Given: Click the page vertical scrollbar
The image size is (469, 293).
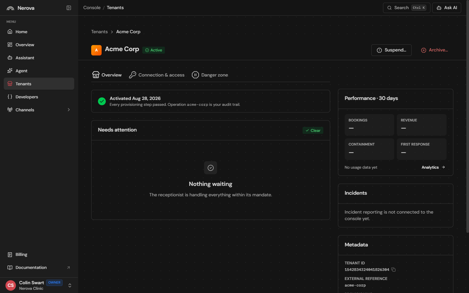Looking at the screenshot, I should (x=467, y=117).
